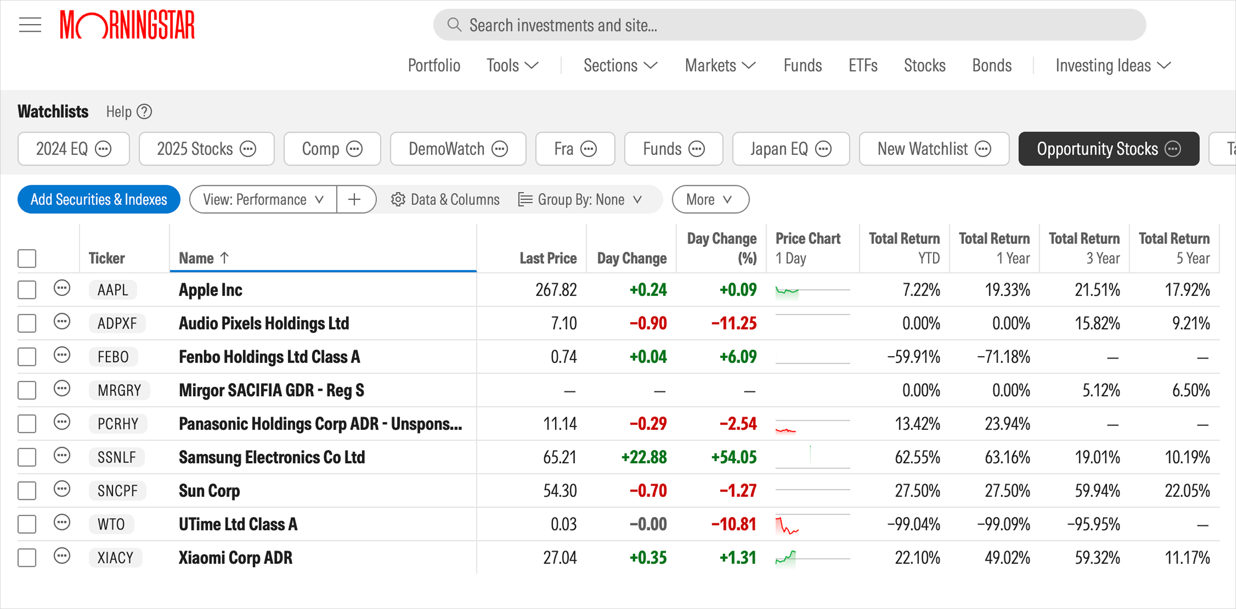Image resolution: width=1236 pixels, height=609 pixels.
Task: Open the Portfolio nav item
Action: pyautogui.click(x=434, y=65)
